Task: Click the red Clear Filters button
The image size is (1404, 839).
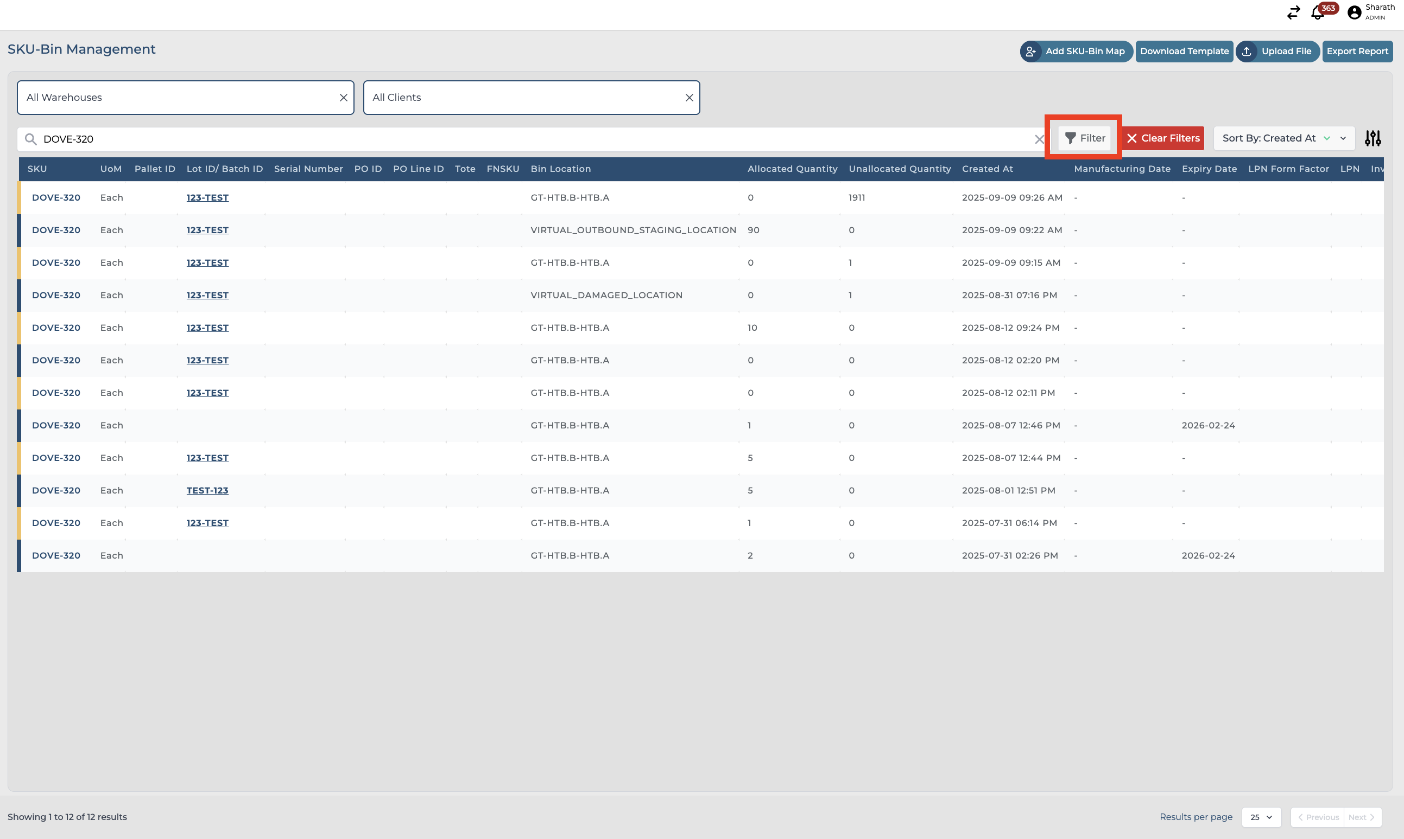Action: (x=1163, y=138)
